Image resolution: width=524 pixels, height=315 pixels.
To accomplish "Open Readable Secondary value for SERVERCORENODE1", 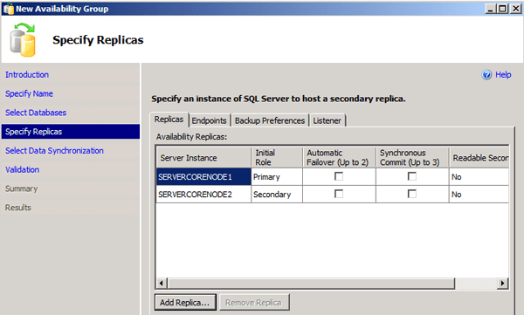I will (479, 177).
